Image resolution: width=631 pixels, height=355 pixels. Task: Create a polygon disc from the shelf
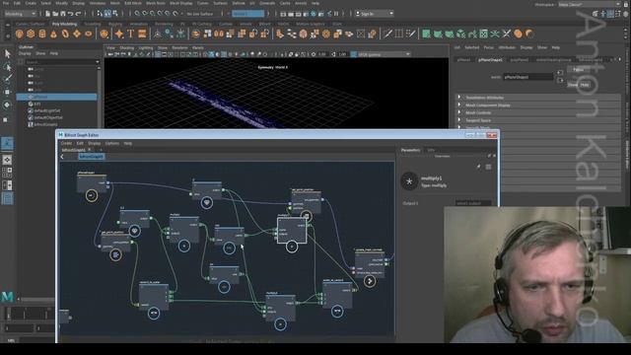[x=88, y=35]
